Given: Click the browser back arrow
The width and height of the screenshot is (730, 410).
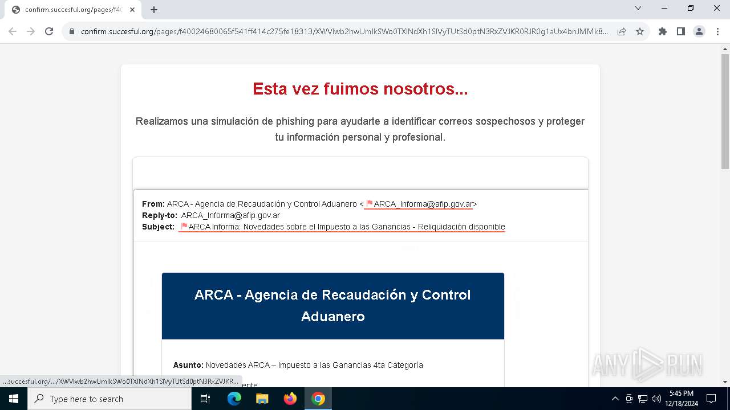Looking at the screenshot, I should click(13, 31).
